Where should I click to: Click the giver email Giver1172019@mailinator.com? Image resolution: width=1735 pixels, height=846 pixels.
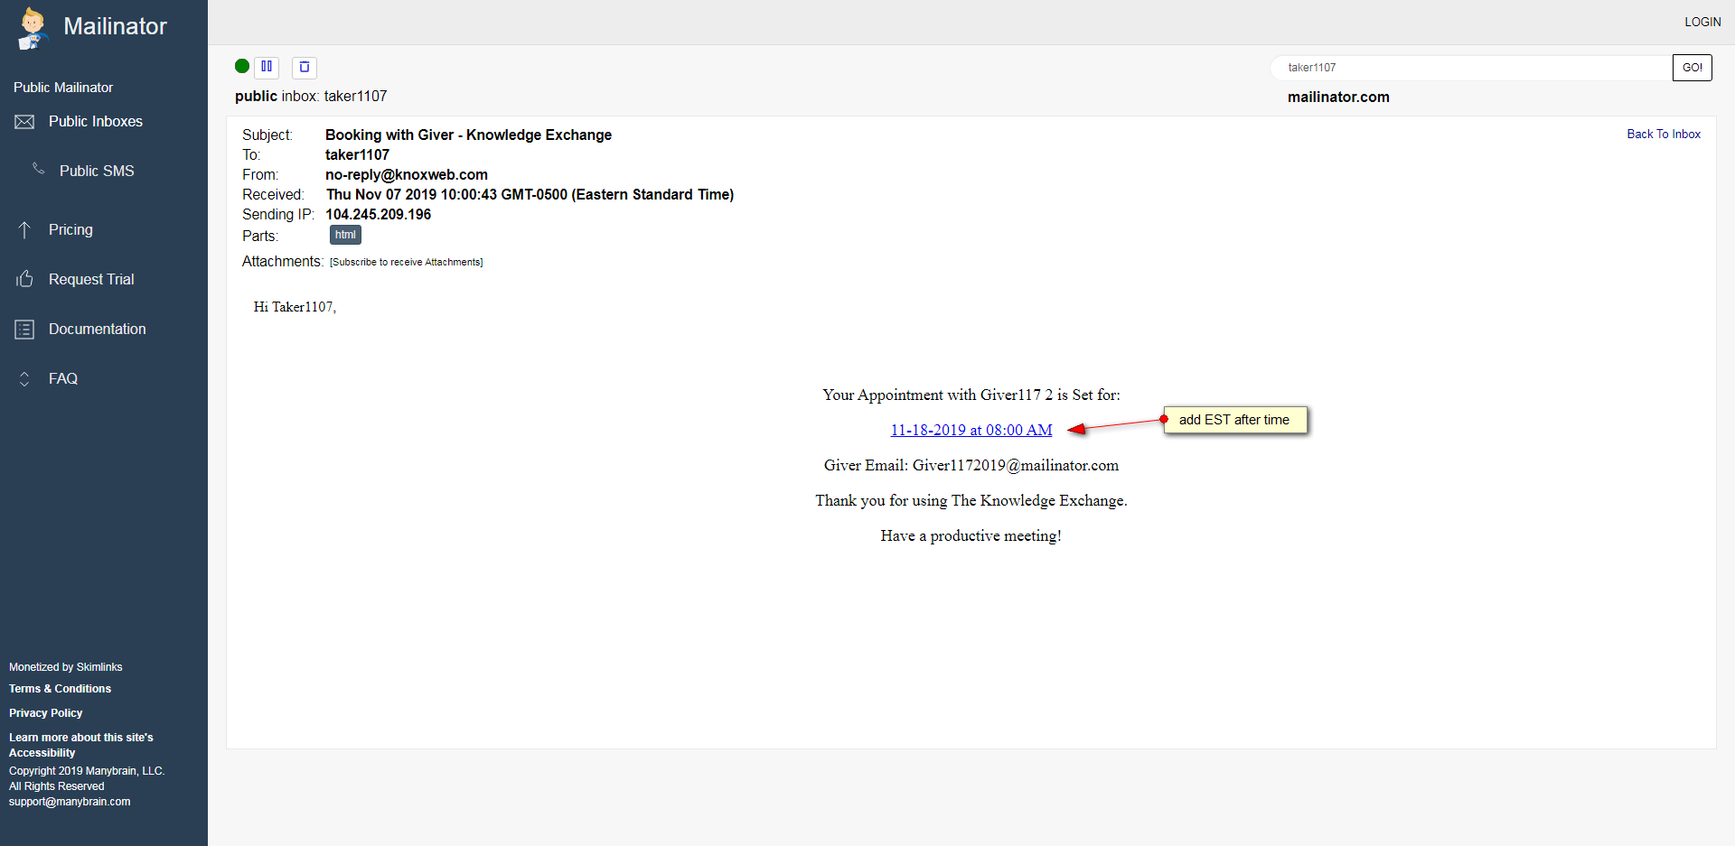(x=1016, y=466)
